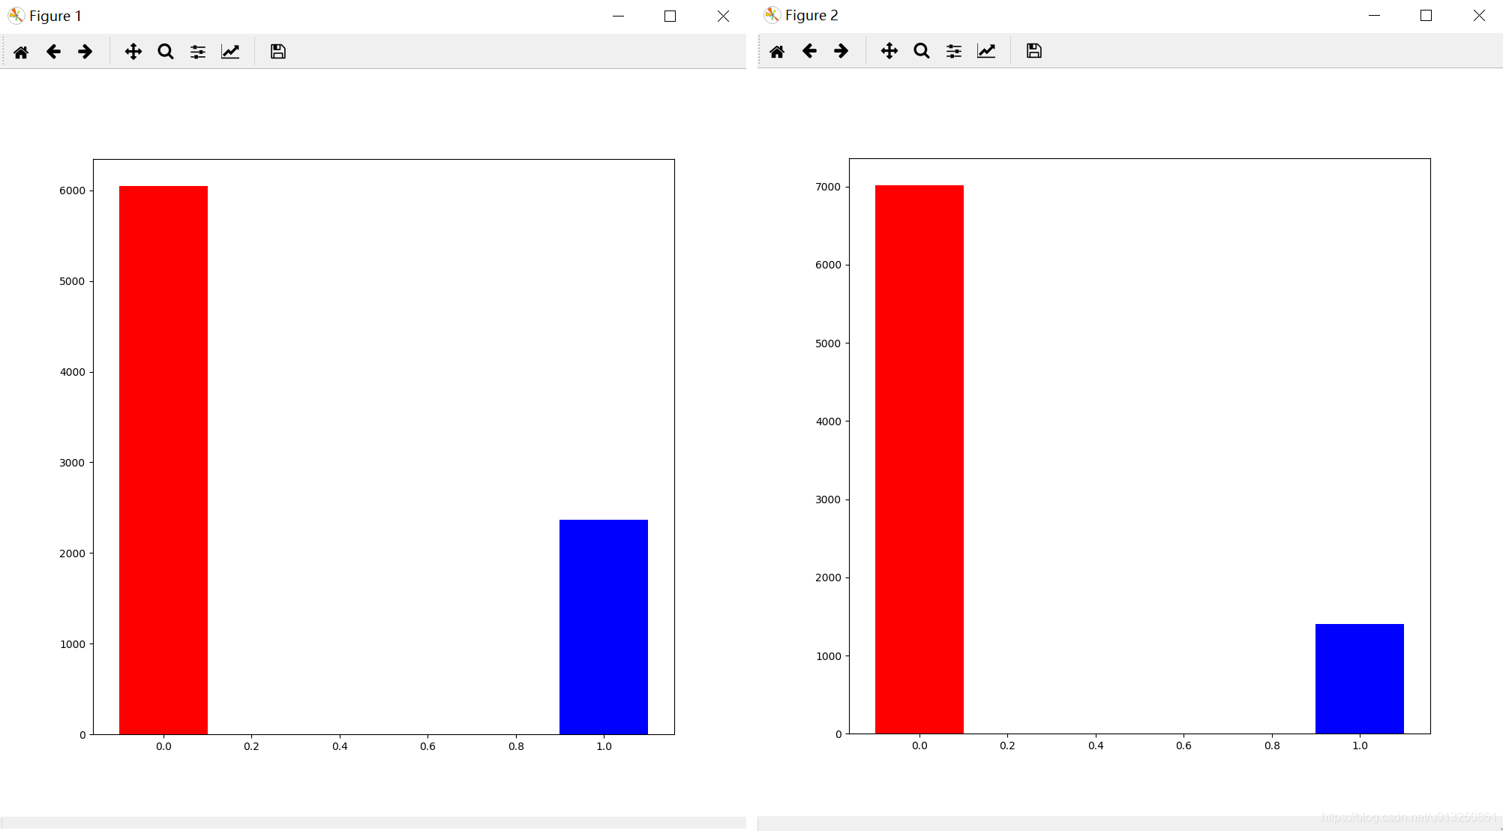
Task: Click Home icon in Figure 2 toolbar
Action: click(777, 51)
